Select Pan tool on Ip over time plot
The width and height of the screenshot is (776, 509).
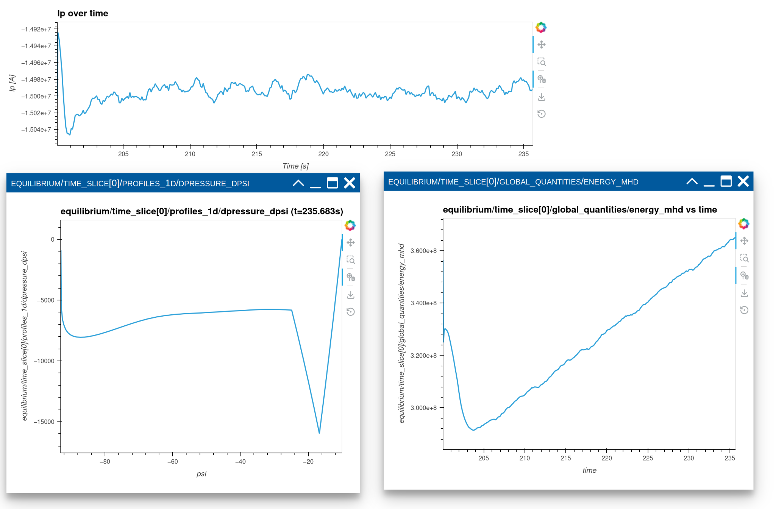coord(541,45)
